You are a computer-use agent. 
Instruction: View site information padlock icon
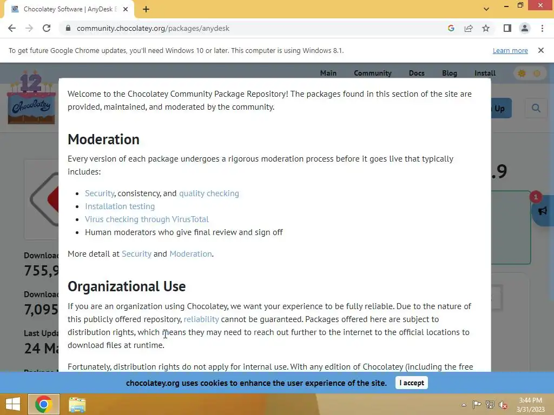(68, 28)
